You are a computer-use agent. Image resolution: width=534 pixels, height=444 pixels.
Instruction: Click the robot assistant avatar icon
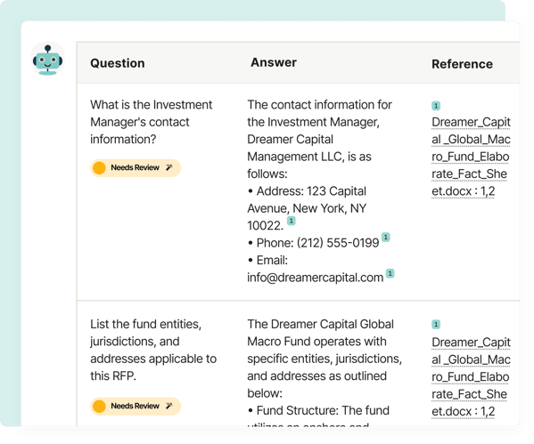47,59
